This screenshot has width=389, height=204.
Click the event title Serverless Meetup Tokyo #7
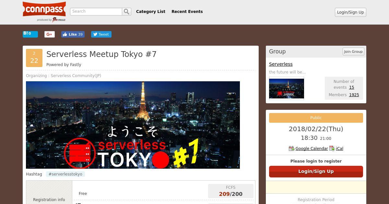click(x=101, y=54)
